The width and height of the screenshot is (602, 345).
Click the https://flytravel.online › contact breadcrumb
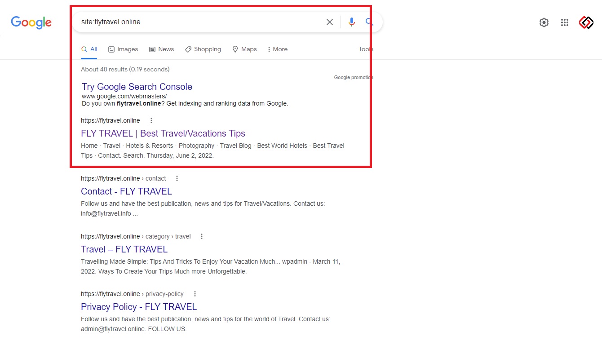point(124,178)
